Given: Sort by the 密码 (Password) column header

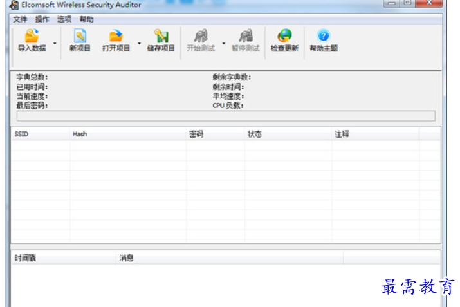Looking at the screenshot, I should tap(216, 134).
